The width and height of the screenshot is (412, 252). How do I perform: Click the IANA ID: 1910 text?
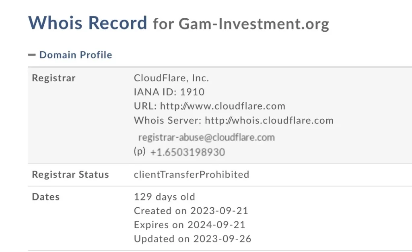pyautogui.click(x=169, y=92)
